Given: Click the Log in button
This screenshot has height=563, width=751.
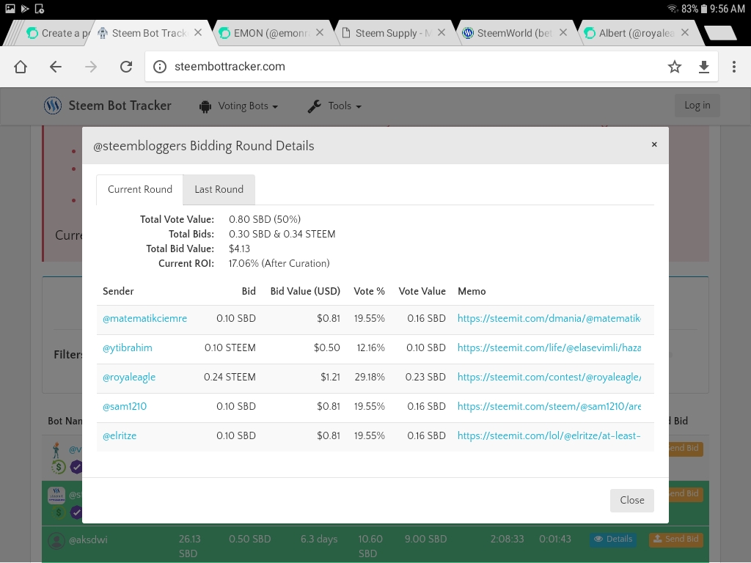Looking at the screenshot, I should click(x=697, y=106).
